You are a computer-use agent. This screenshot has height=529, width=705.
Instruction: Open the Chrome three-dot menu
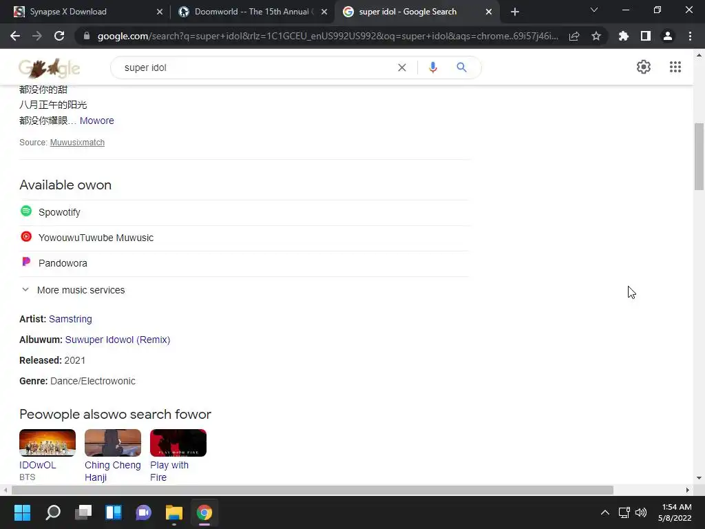tap(690, 36)
